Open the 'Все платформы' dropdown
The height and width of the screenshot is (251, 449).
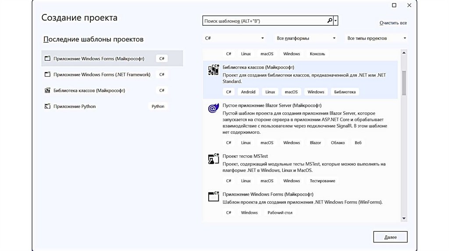[x=306, y=38]
